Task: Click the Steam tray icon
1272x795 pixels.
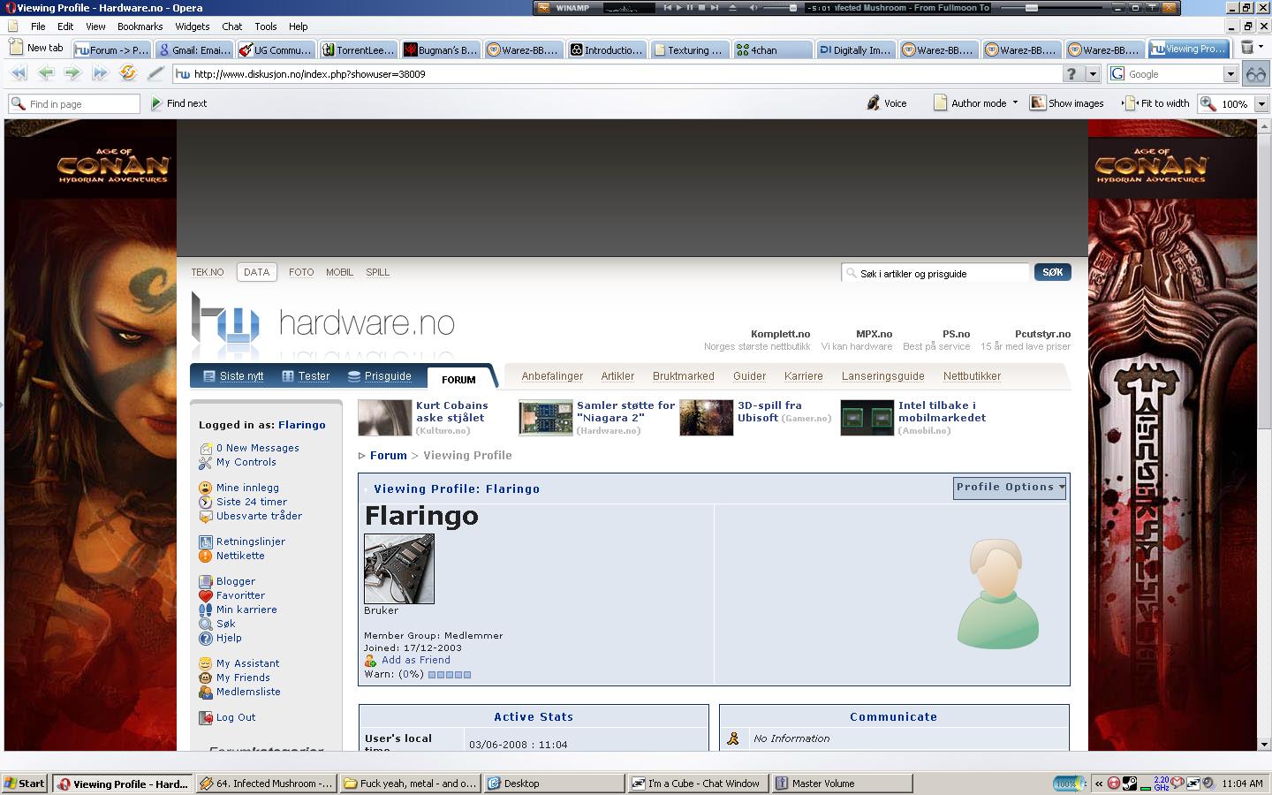Action: point(1130,784)
